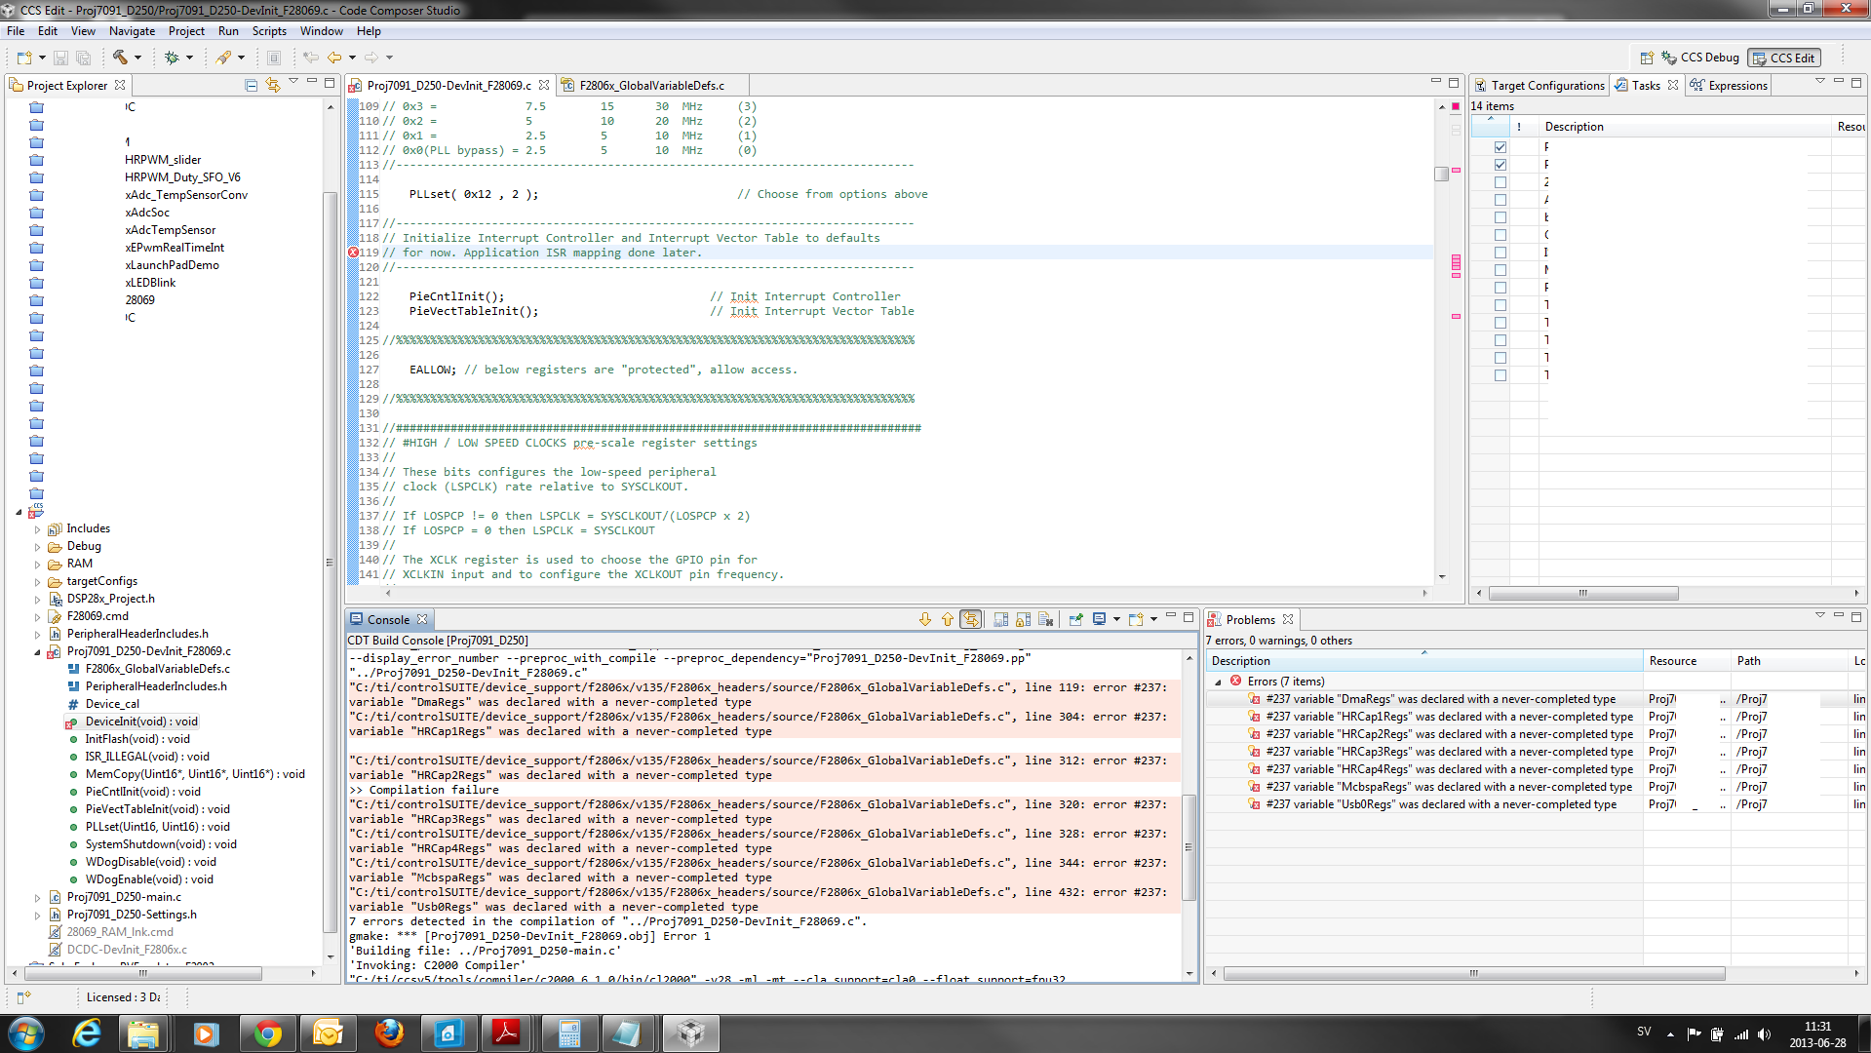Pin the Console view
This screenshot has width=1871, height=1053.
tap(1076, 619)
